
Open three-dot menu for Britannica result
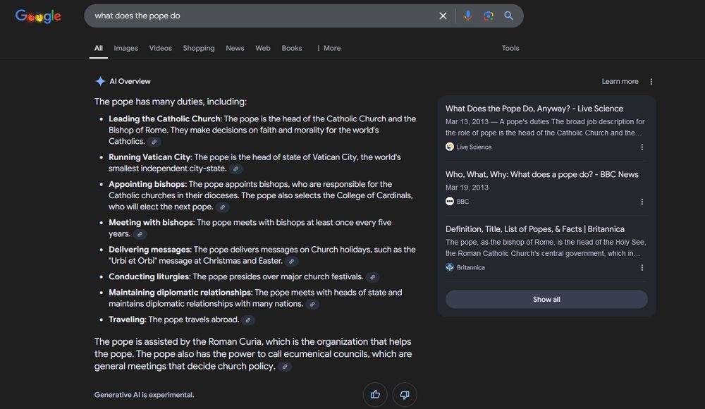coord(642,268)
